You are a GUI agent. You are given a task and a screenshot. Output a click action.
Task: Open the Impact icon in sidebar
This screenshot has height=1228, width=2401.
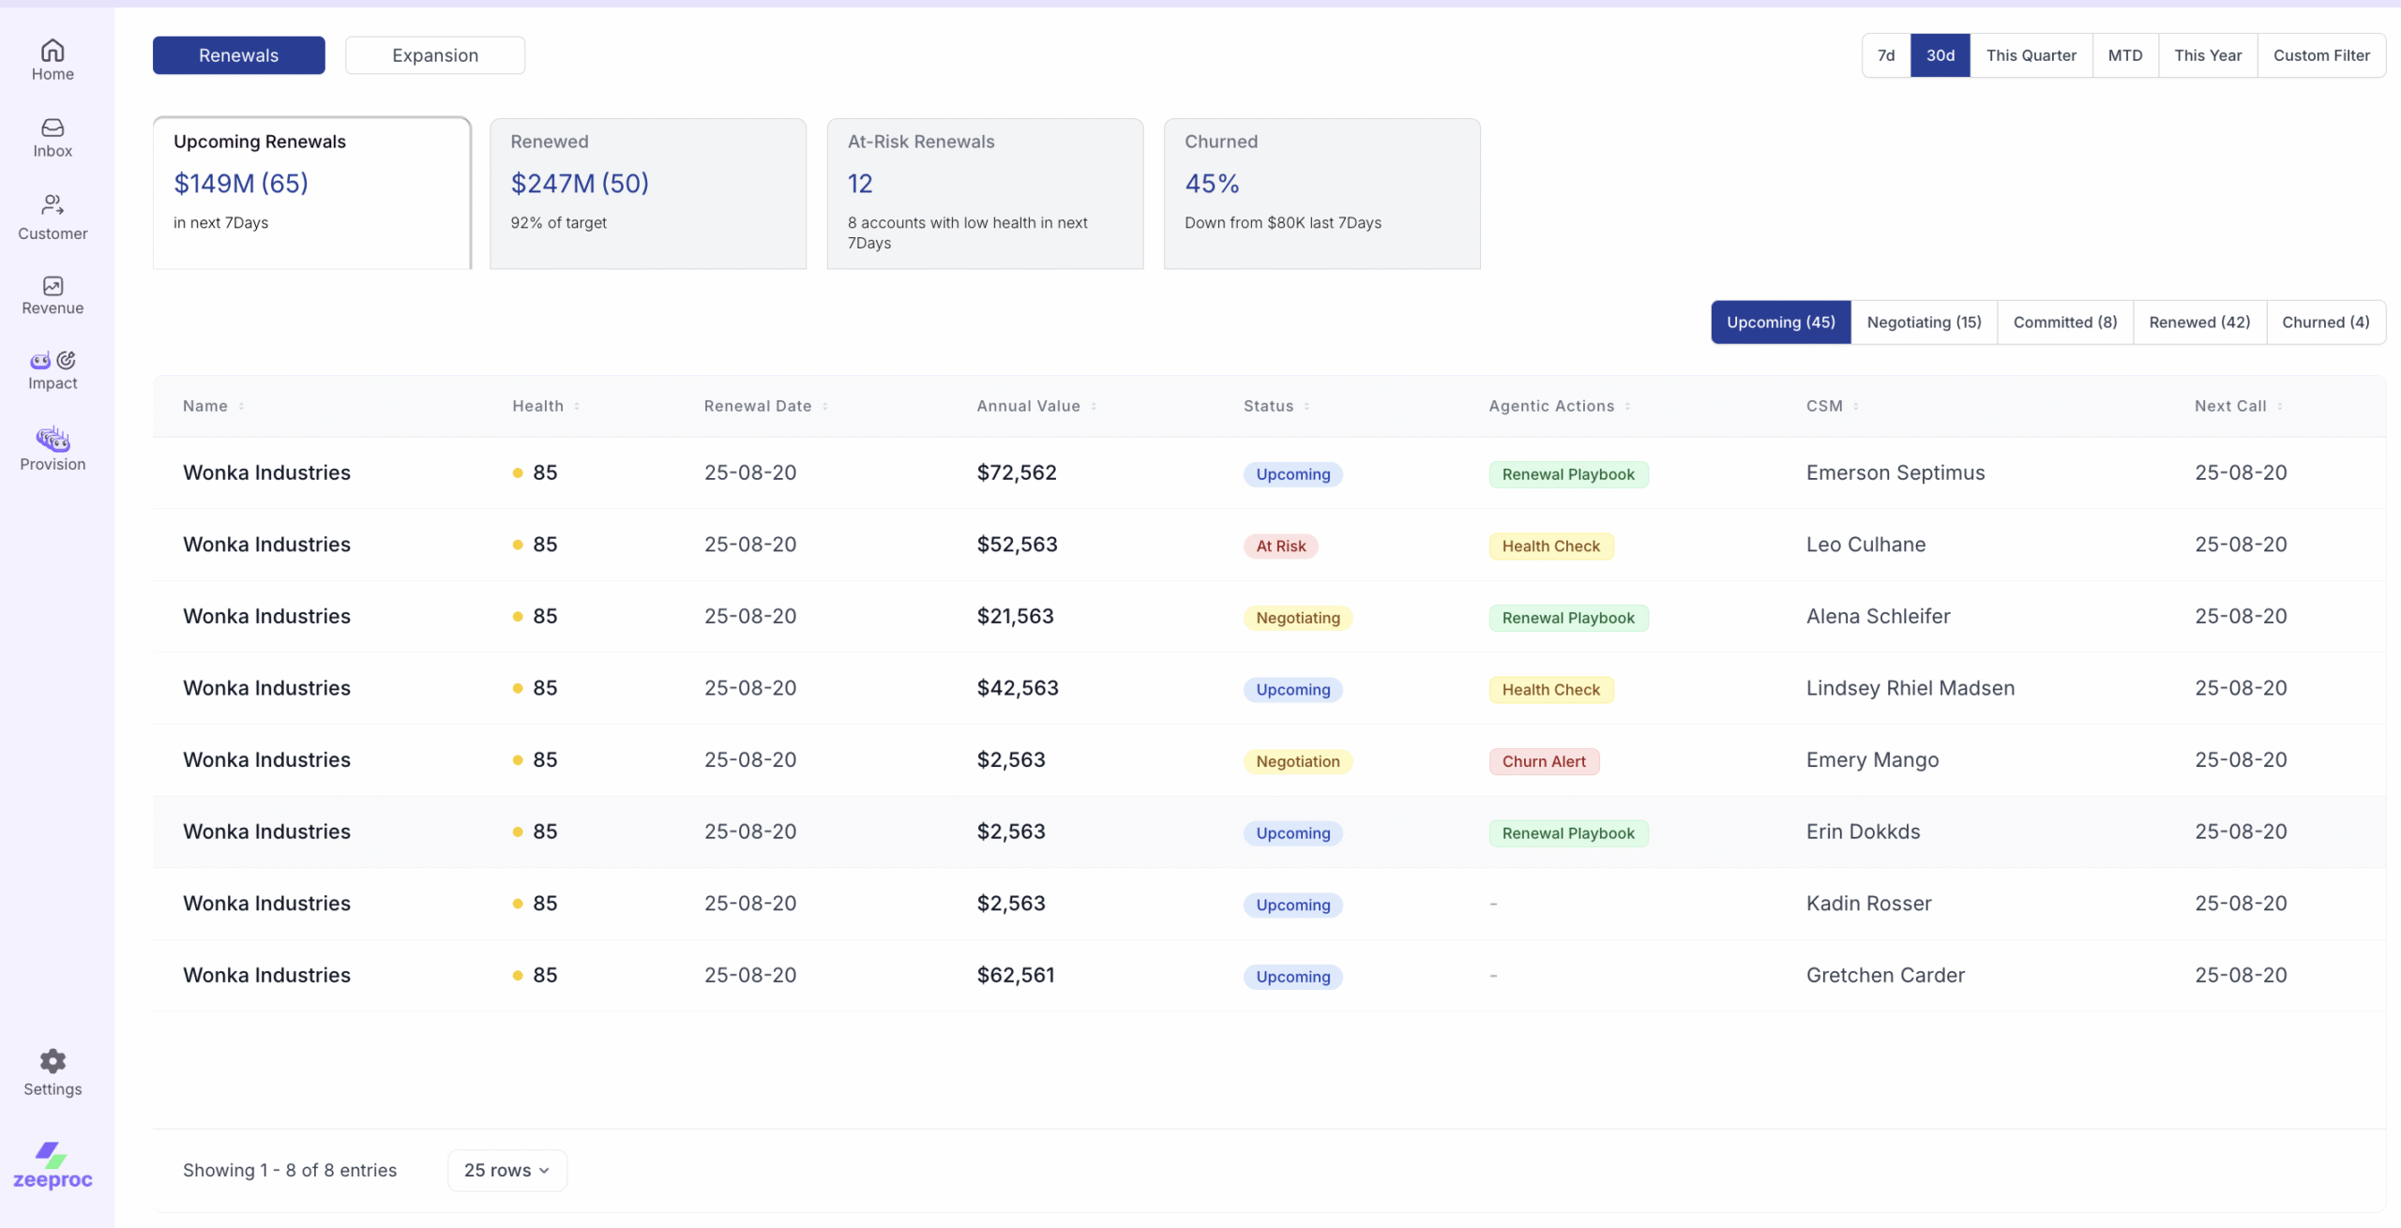(53, 361)
